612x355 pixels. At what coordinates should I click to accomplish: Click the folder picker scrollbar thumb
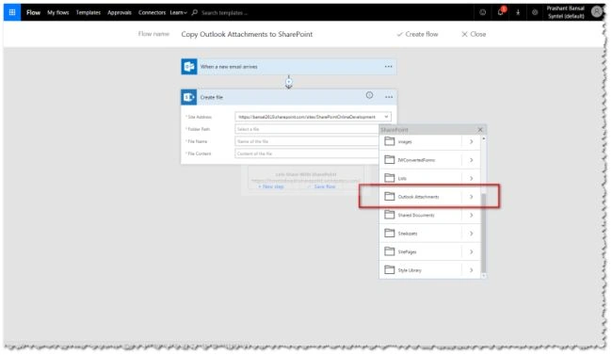[484, 233]
